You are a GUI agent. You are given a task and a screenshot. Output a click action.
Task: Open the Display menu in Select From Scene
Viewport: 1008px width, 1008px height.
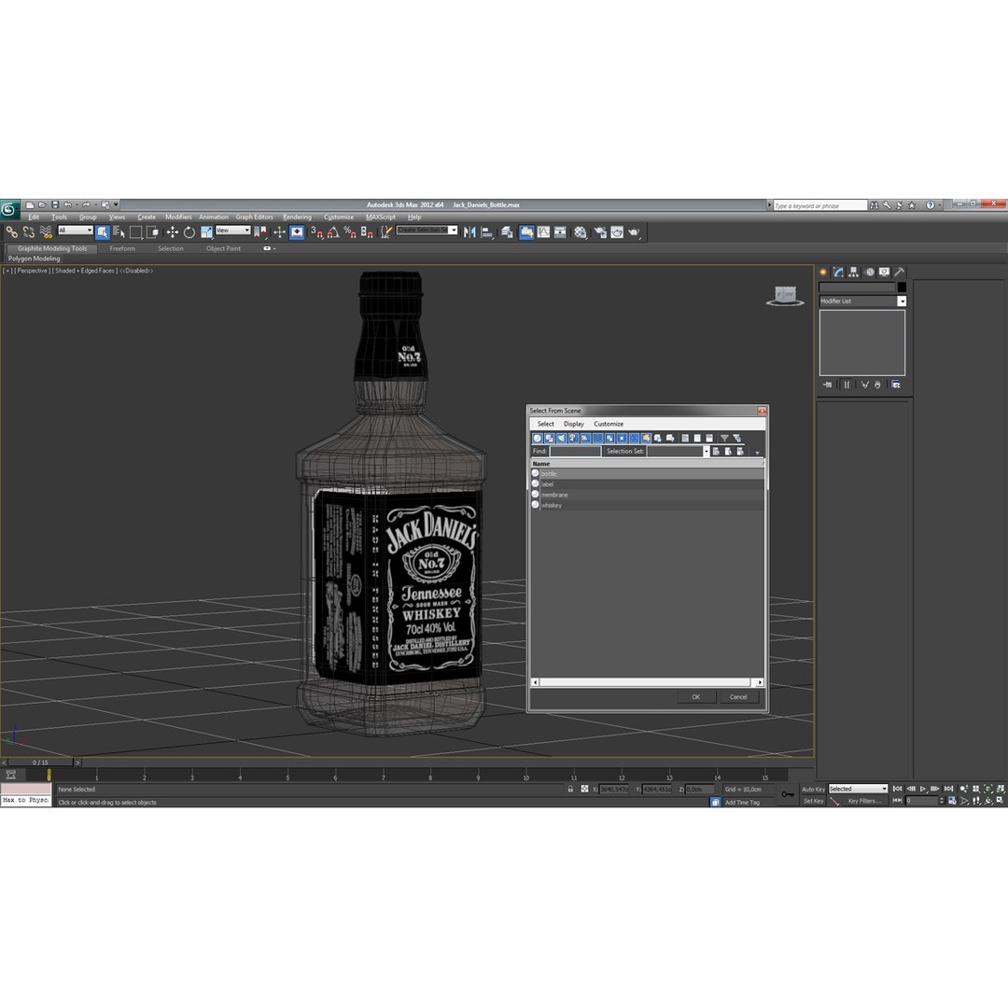tap(573, 425)
